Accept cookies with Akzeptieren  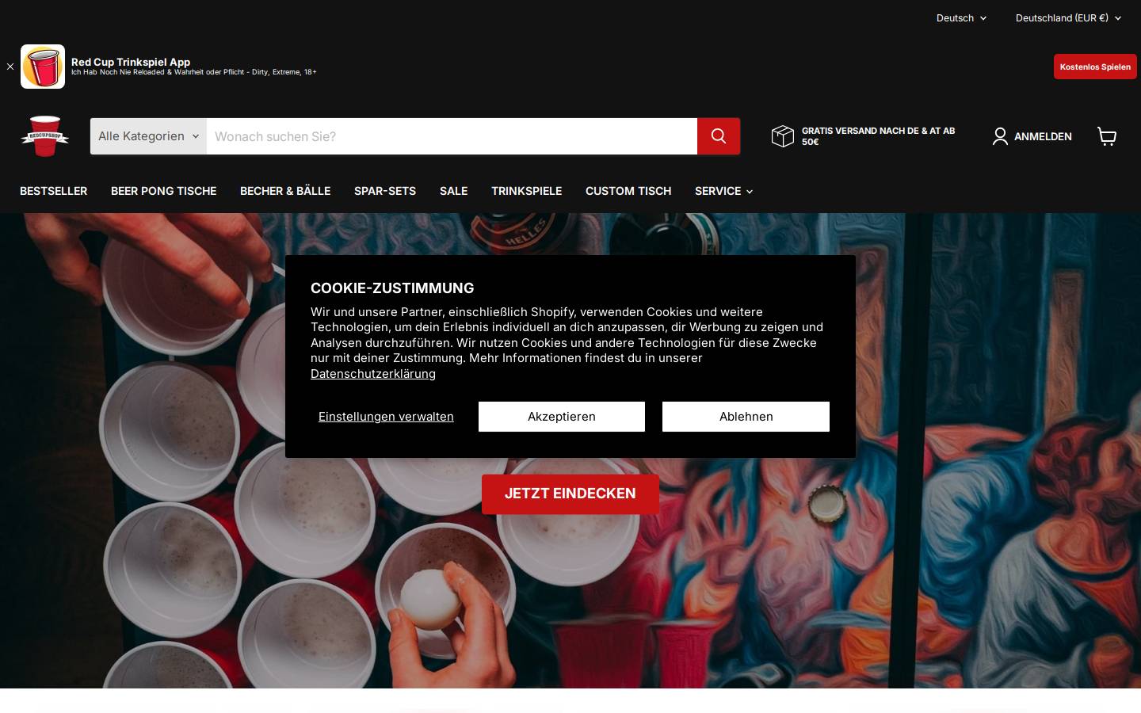[562, 417]
